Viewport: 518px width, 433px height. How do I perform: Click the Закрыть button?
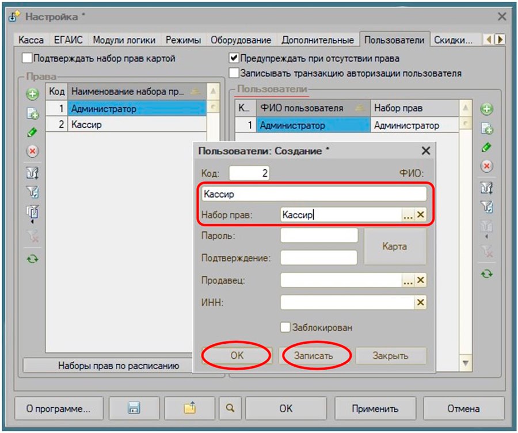390,356
